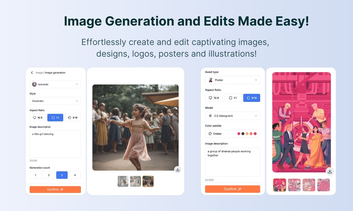Click the Image breadcrumb link

tap(39, 73)
